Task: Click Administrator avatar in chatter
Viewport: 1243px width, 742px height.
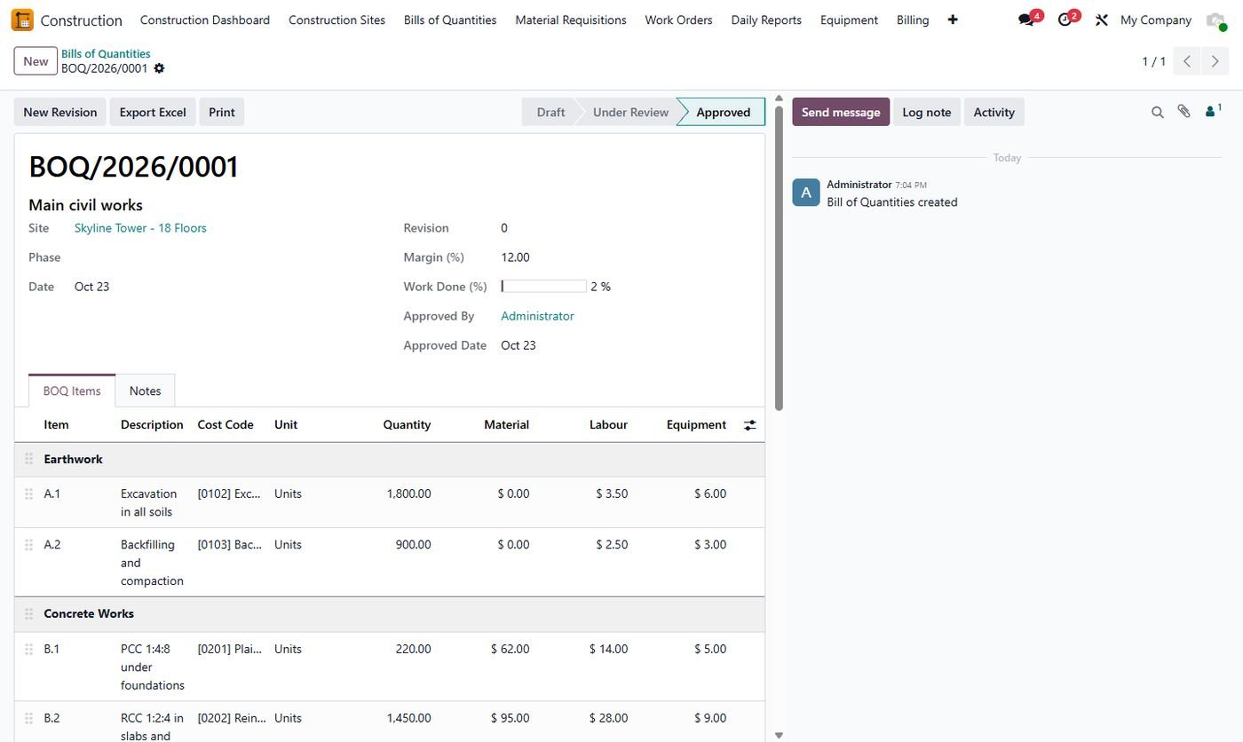Action: tap(806, 193)
